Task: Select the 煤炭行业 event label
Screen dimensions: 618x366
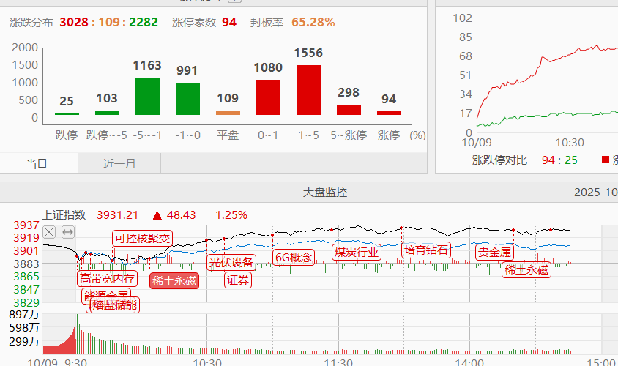Action: pos(357,253)
